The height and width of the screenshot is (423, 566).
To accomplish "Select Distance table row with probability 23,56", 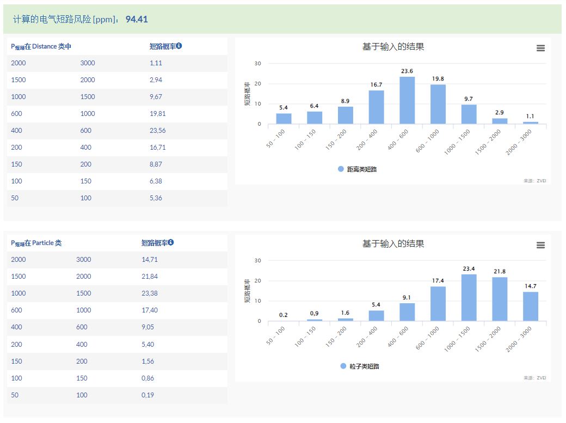I will [x=117, y=131].
